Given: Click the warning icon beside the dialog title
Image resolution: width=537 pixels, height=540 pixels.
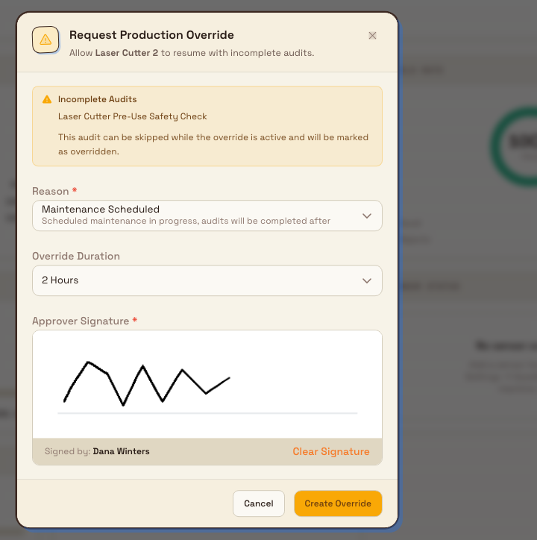Looking at the screenshot, I should pos(45,40).
